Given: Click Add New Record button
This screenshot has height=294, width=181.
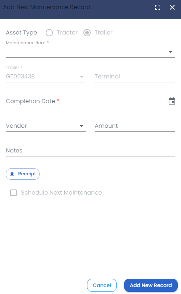Looking at the screenshot, I should (151, 285).
